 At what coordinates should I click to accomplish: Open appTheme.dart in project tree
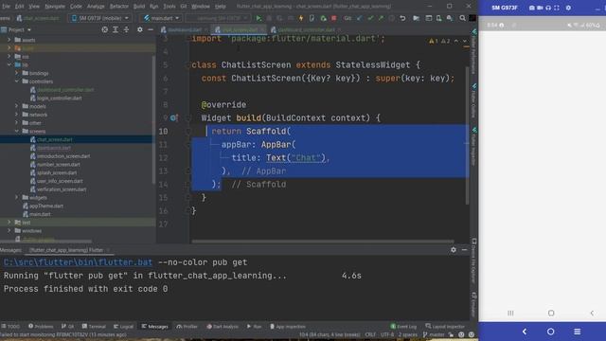pos(46,206)
